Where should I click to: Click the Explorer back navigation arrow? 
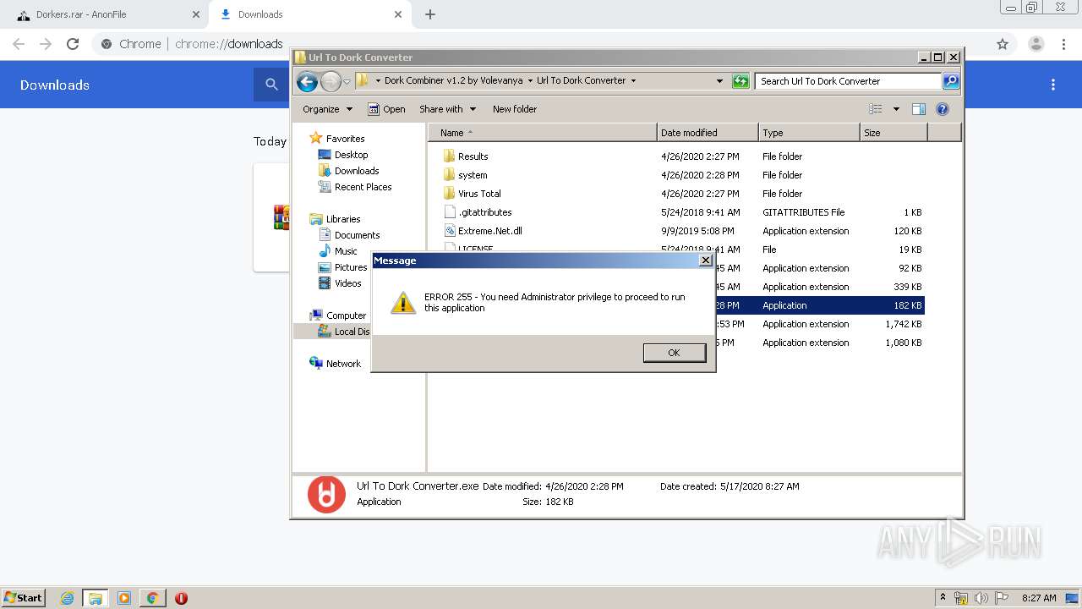click(x=308, y=81)
